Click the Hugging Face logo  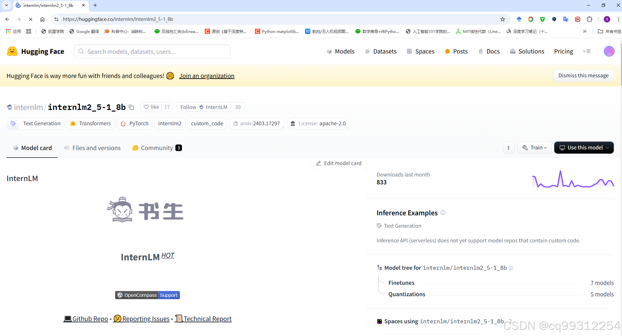[x=35, y=52]
